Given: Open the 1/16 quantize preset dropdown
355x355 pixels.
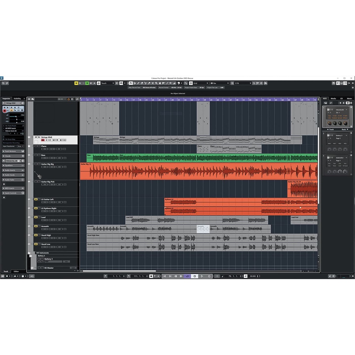Looking at the screenshot, I should [x=243, y=83].
